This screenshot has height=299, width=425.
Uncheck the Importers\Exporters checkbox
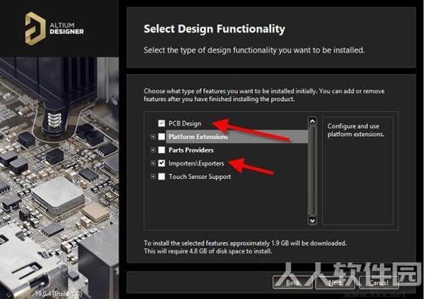point(162,163)
